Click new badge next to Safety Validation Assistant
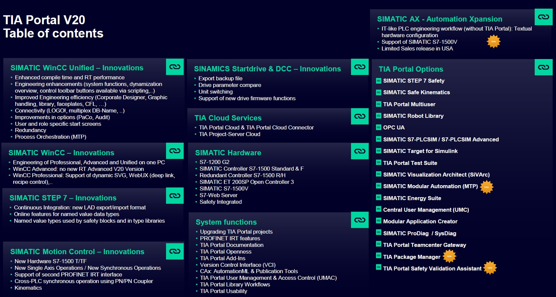This screenshot has width=556, height=297. 490,268
